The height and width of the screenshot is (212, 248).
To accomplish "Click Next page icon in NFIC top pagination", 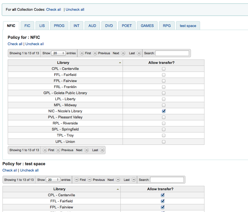I will [123, 53].
